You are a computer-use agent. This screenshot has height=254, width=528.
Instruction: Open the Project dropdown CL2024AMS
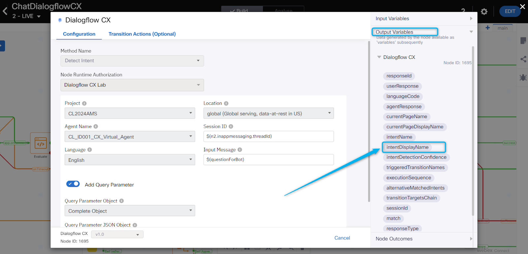pos(130,113)
